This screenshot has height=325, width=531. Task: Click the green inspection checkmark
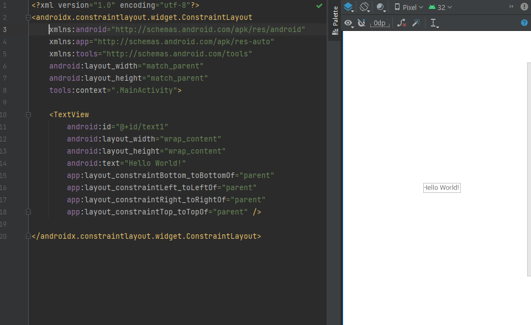pos(319,6)
